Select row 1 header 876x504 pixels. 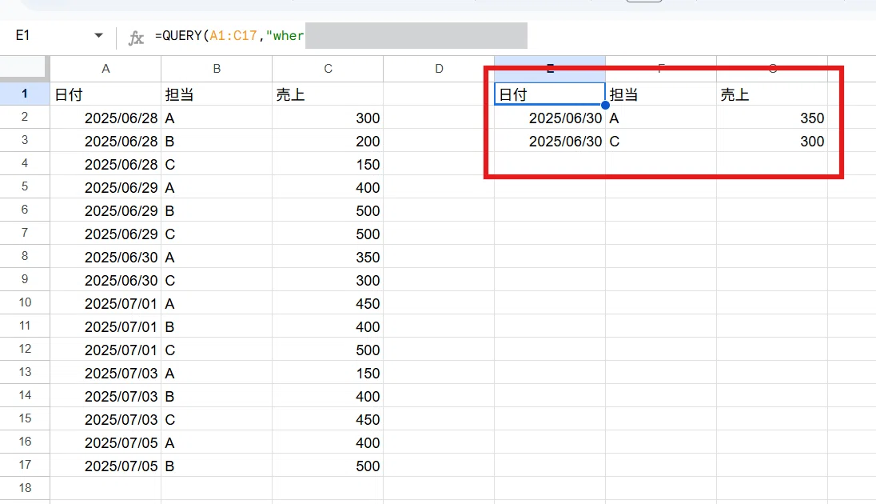[x=25, y=94]
